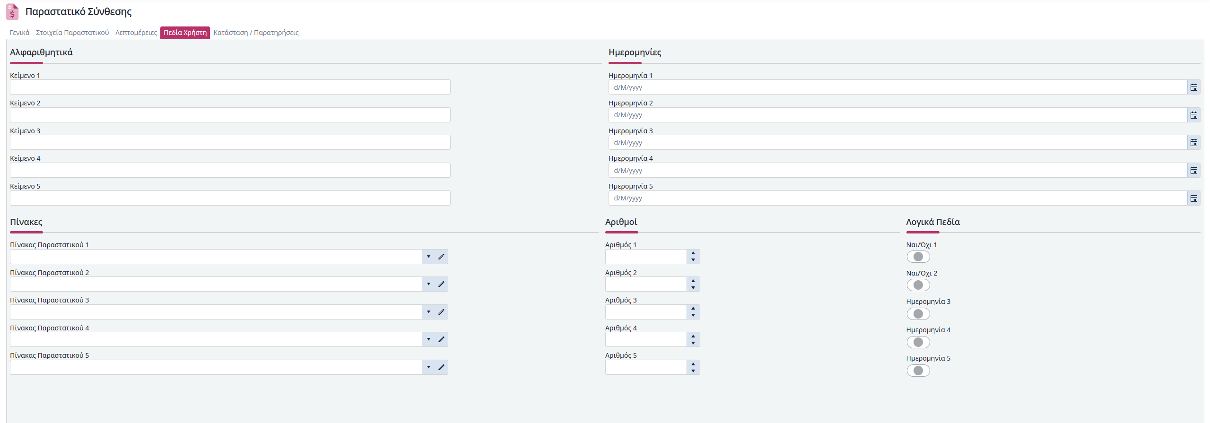Click edit pencil for Πίνακας Παραστατικού 5

click(441, 367)
